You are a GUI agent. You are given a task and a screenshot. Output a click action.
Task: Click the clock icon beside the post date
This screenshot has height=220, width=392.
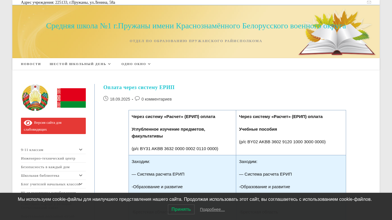(x=106, y=99)
